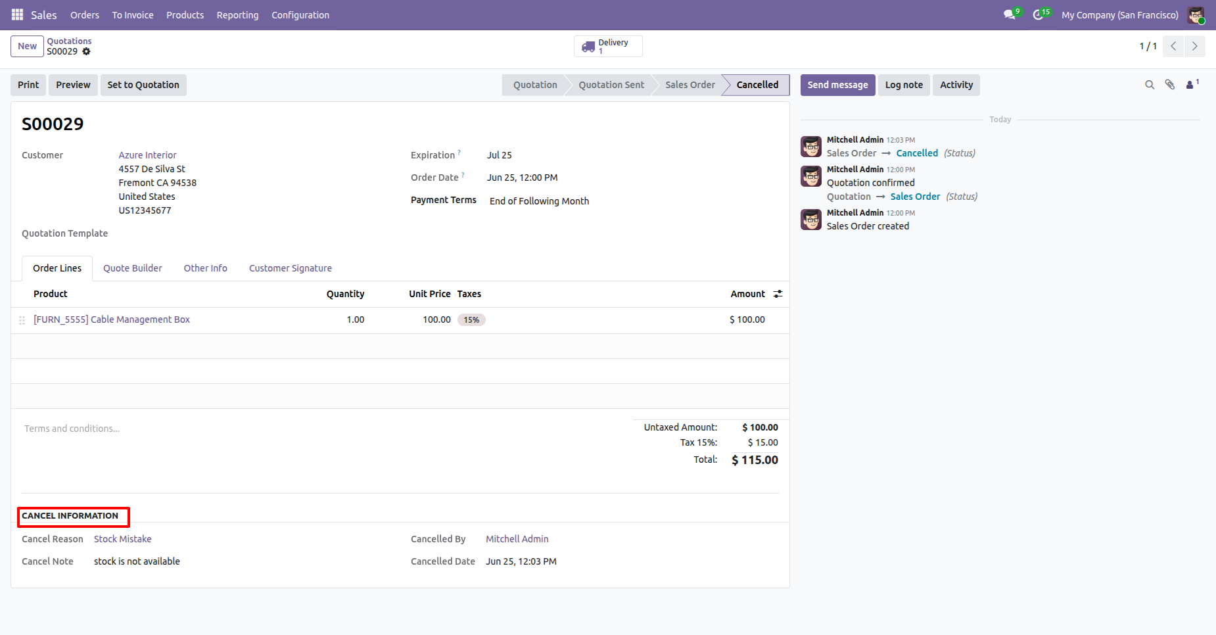Search messages in the chatter

[1150, 85]
